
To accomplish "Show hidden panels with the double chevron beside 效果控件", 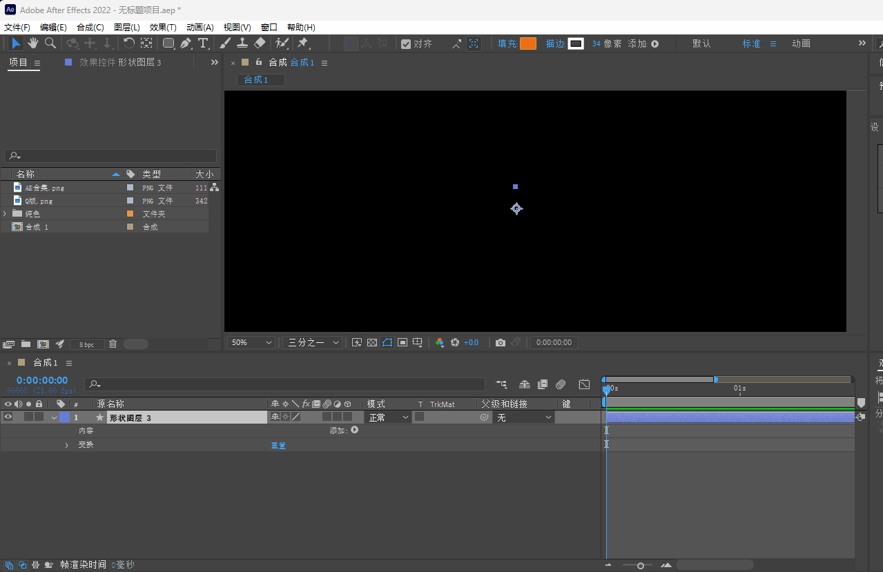I will [215, 62].
